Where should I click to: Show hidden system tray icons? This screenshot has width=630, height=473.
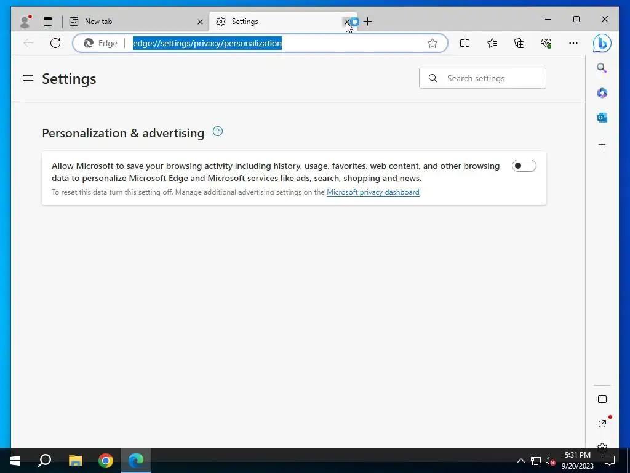pos(520,461)
